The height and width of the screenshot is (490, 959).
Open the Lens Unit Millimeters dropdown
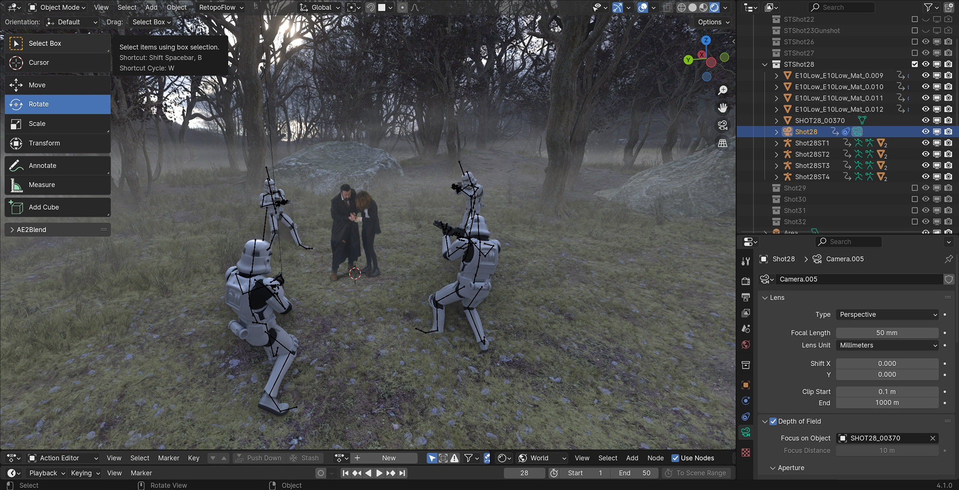coord(888,346)
